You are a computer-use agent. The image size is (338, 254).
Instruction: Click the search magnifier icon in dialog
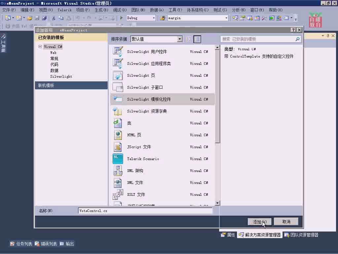(x=297, y=39)
